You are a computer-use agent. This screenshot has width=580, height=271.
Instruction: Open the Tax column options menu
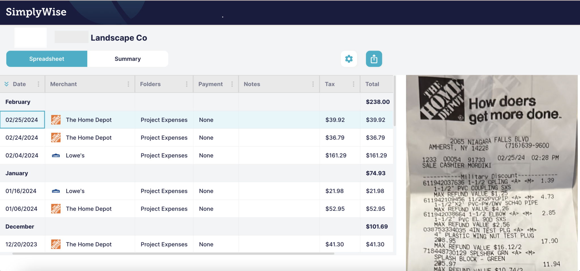353,84
